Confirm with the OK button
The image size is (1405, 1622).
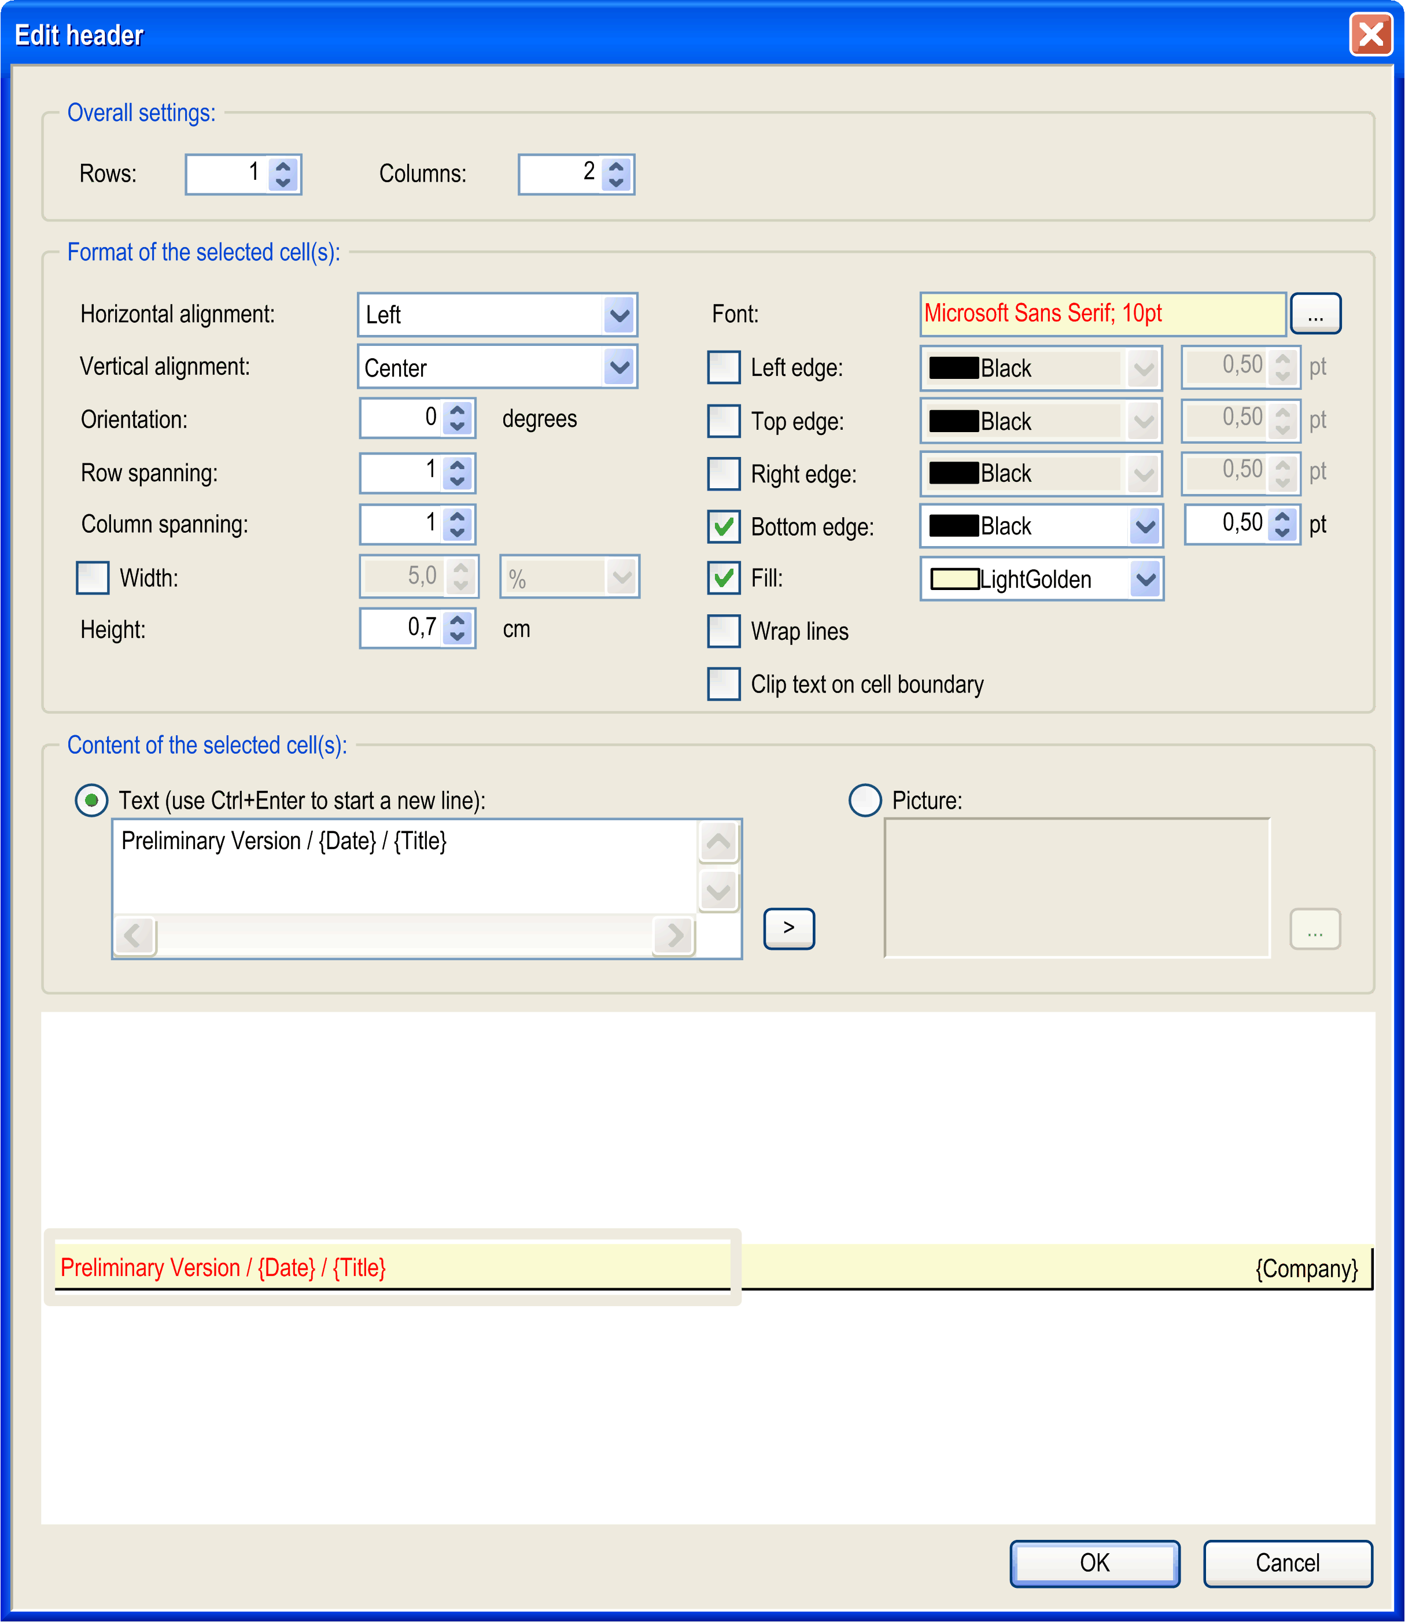pos(1094,1563)
